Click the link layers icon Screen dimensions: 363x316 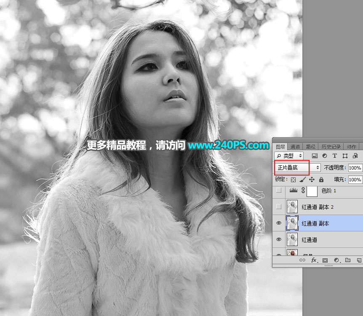click(x=302, y=260)
